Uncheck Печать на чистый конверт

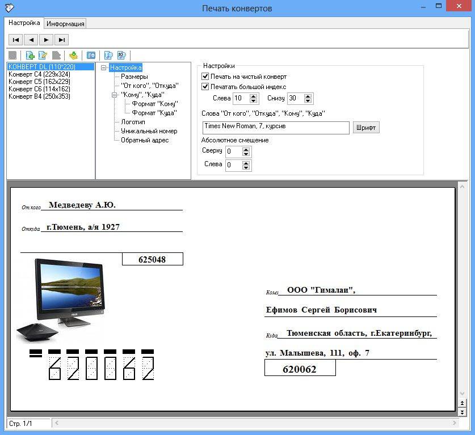tap(205, 77)
